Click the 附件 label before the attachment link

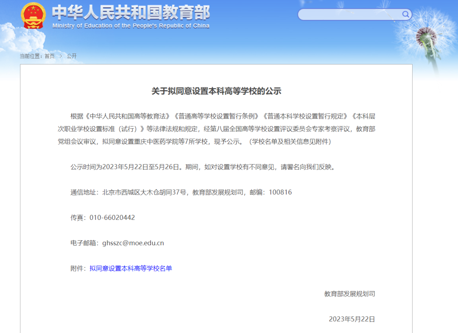pyautogui.click(x=78, y=268)
